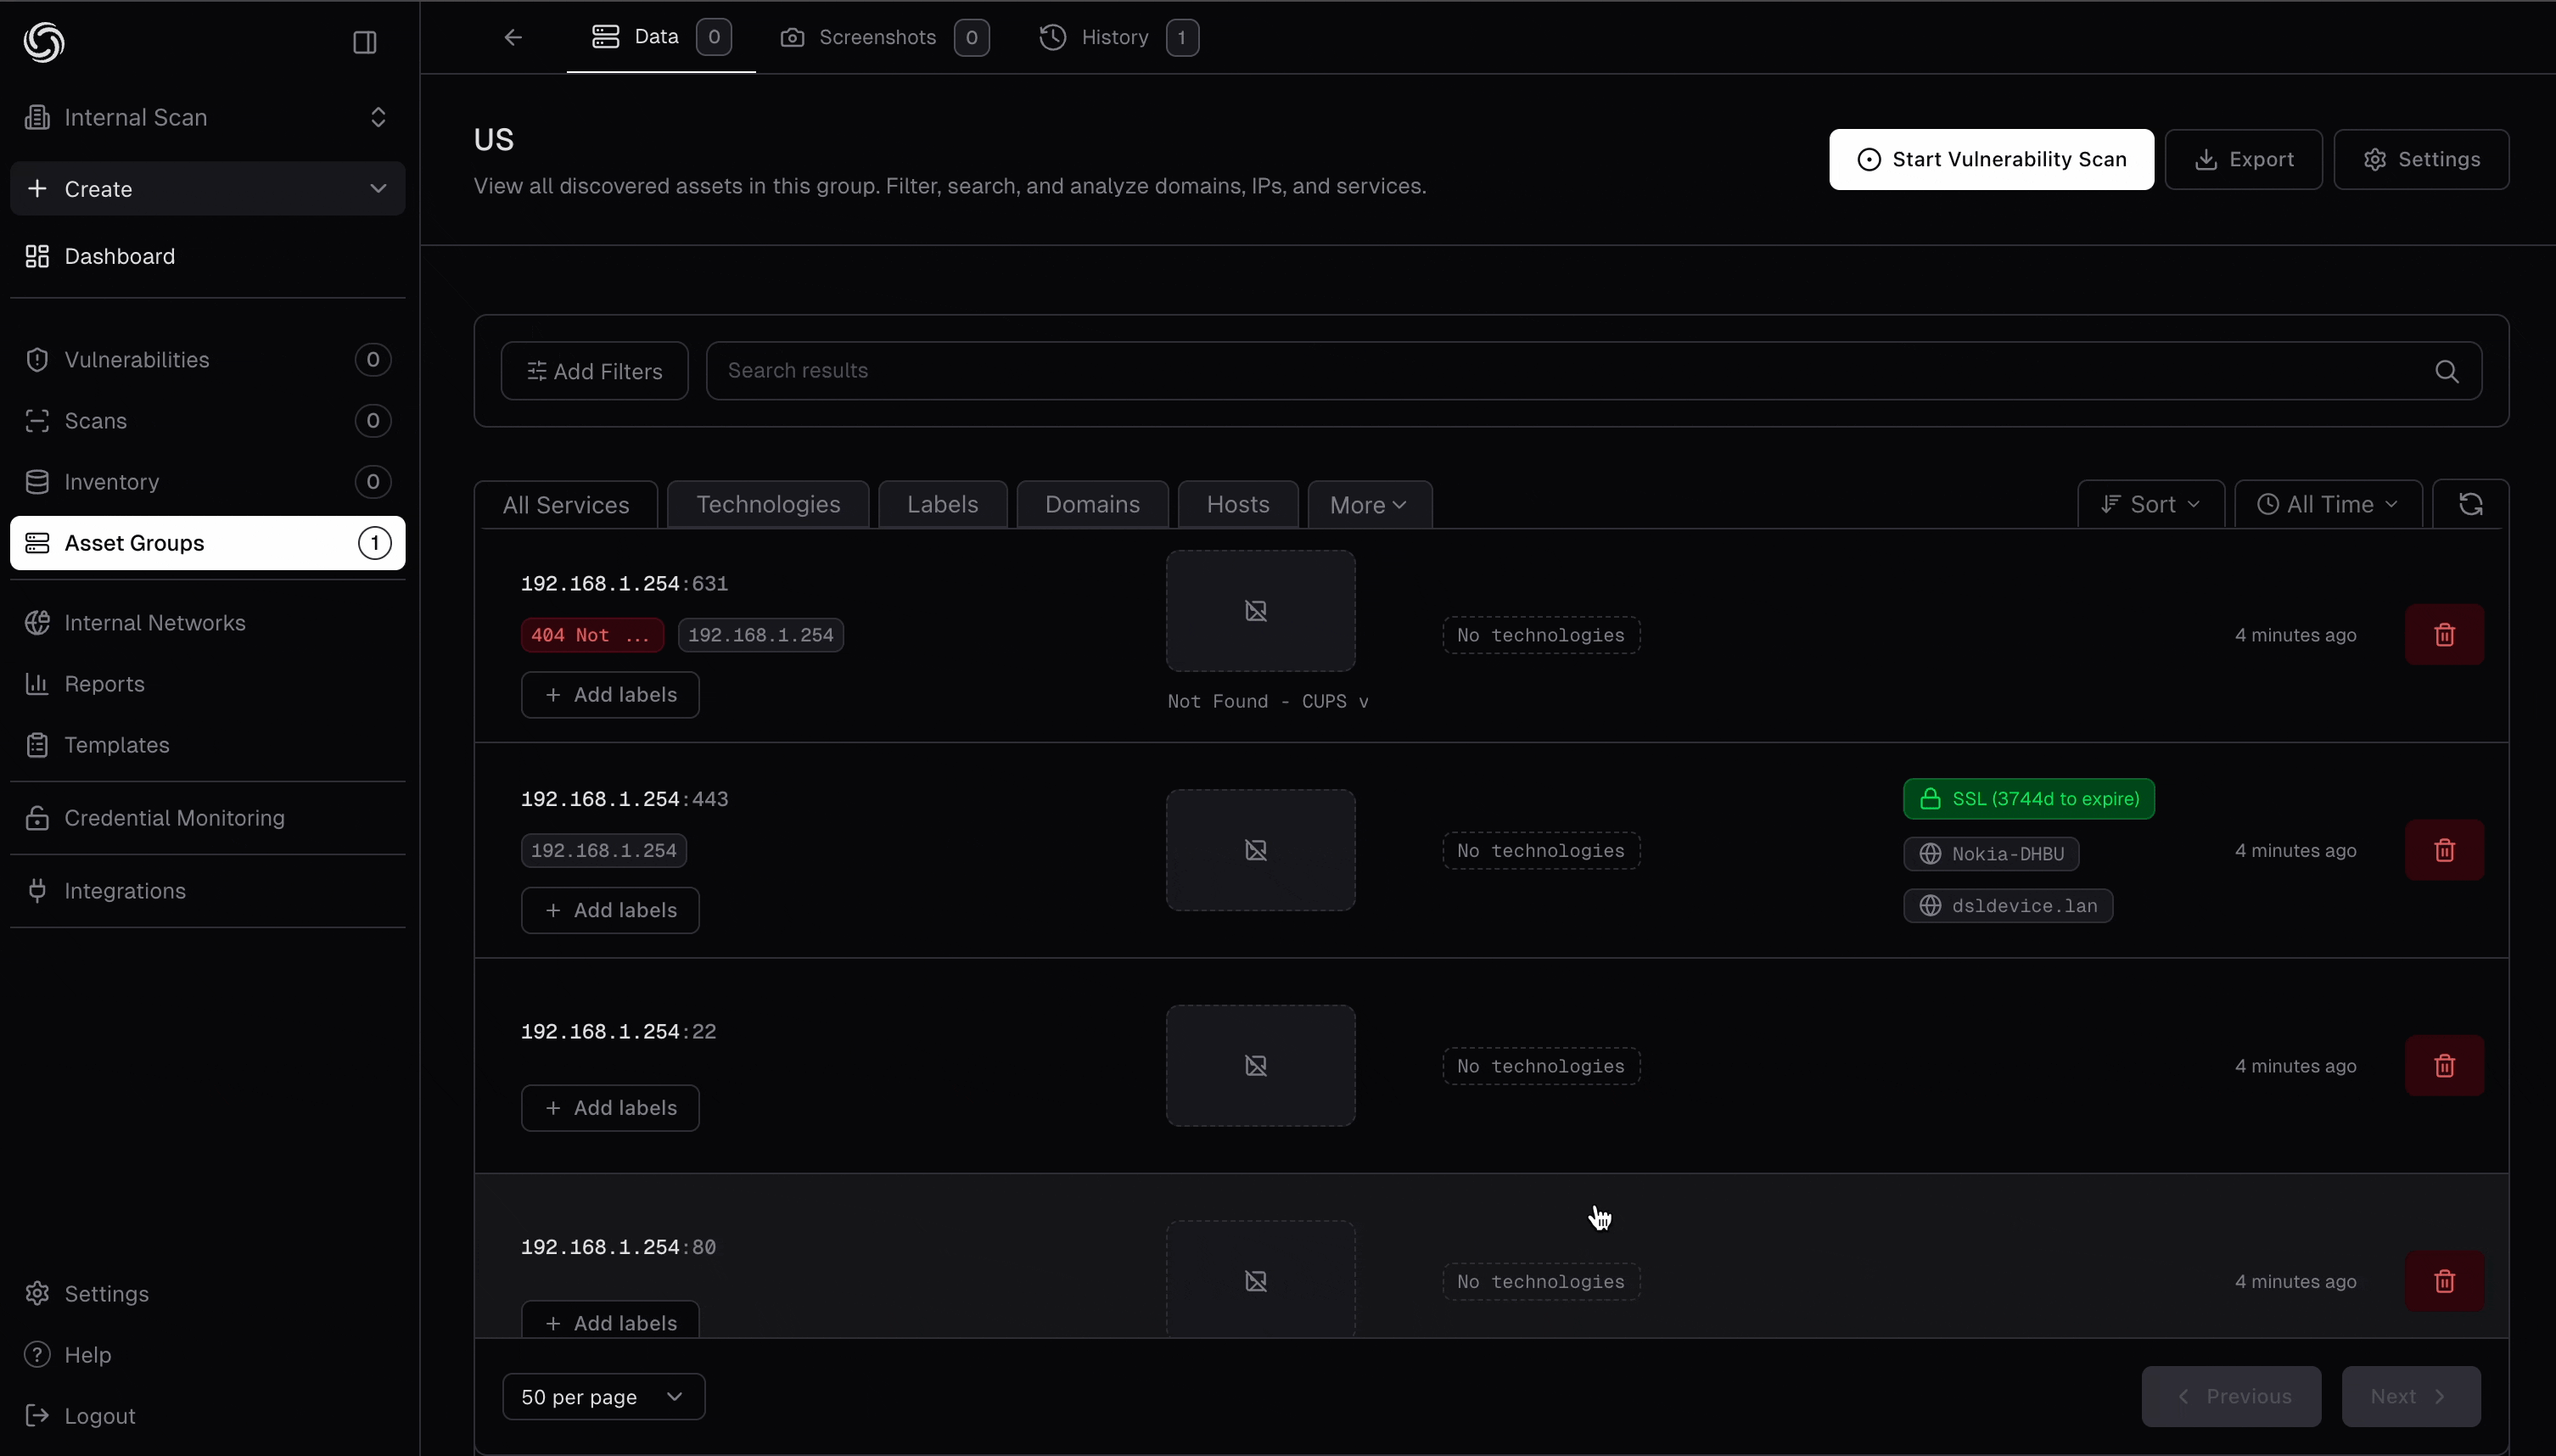Select the Hosts tab
This screenshot has height=1456, width=2556.
click(1238, 504)
